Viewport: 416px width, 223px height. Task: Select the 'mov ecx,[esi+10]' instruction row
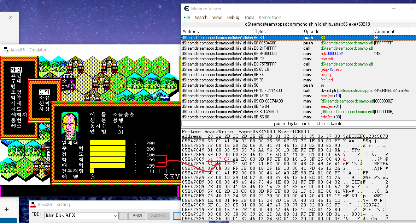point(299,96)
